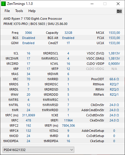Click the Cmd2T value 1T

click(x=68, y=43)
